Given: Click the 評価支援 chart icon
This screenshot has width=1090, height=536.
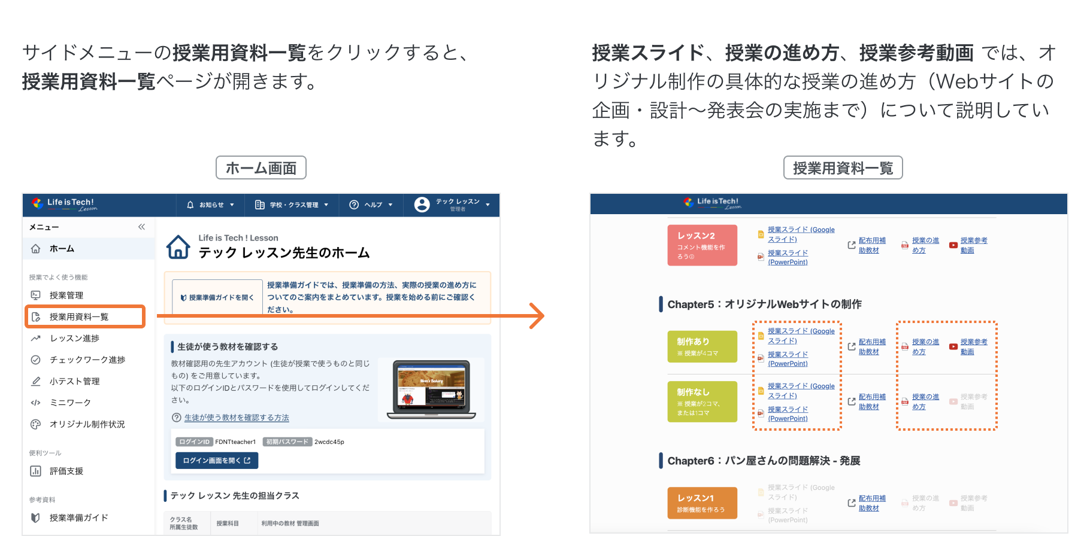Looking at the screenshot, I should tap(35, 471).
